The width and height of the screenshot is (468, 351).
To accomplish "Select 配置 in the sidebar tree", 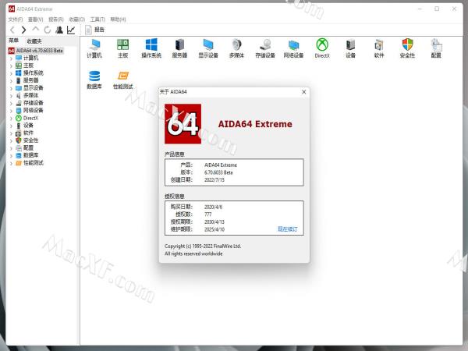I will pos(28,147).
